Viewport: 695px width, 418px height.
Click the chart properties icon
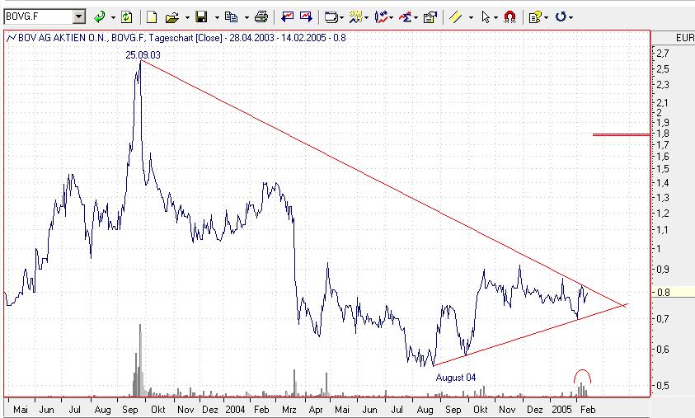coord(430,16)
